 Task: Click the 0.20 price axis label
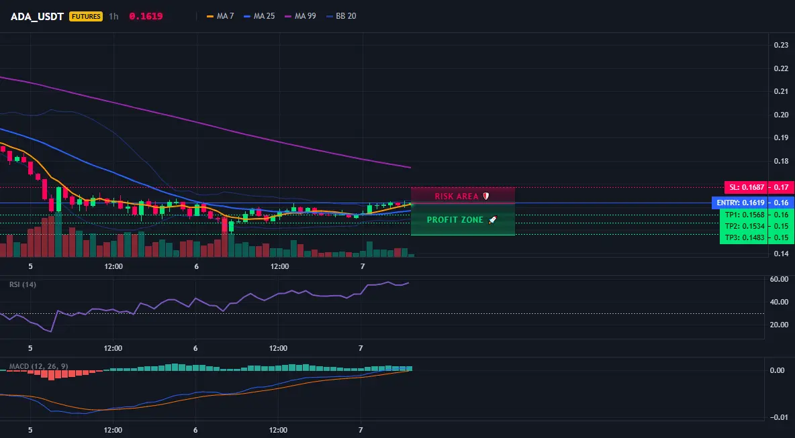point(781,115)
